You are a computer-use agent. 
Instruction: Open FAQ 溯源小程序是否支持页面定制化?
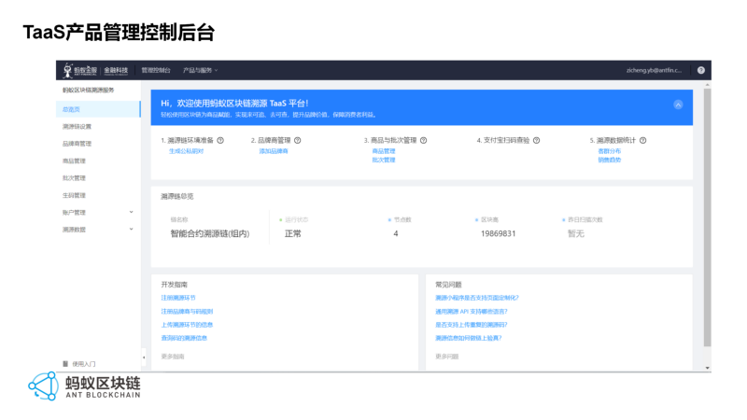477,298
